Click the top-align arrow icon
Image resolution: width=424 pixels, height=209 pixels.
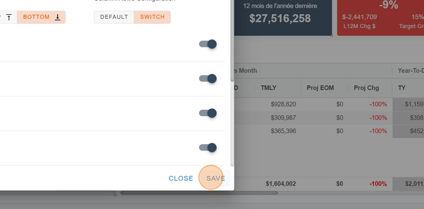[8, 17]
